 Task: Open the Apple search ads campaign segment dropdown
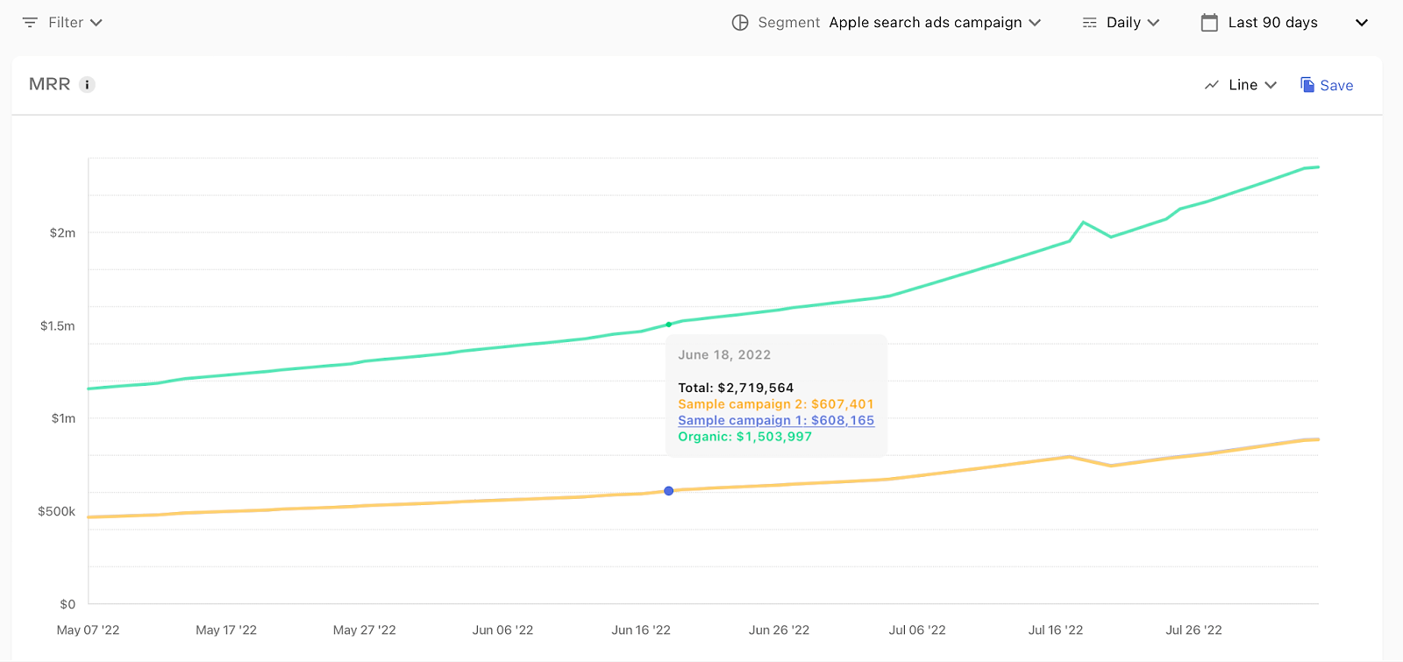click(935, 23)
